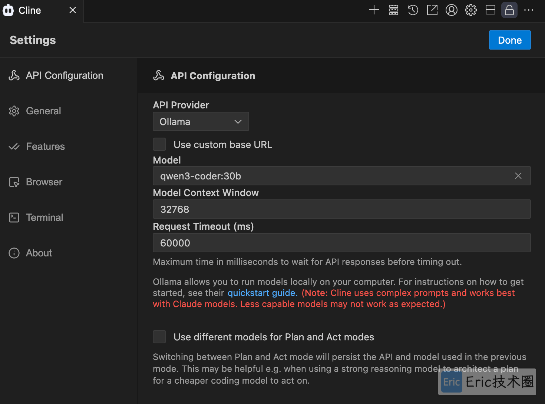Click the Request Timeout field

[342, 243]
